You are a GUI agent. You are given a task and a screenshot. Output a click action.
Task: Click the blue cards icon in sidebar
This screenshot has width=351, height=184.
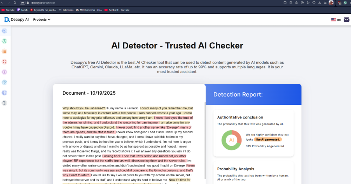(x=5, y=93)
